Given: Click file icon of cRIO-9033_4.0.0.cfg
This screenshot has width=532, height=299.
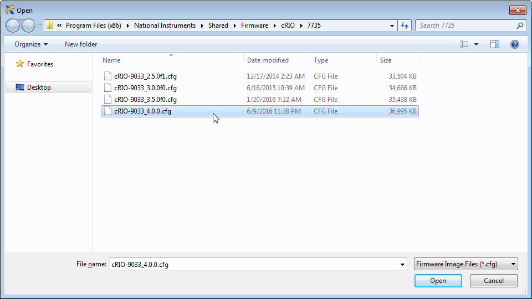Looking at the screenshot, I should point(108,111).
